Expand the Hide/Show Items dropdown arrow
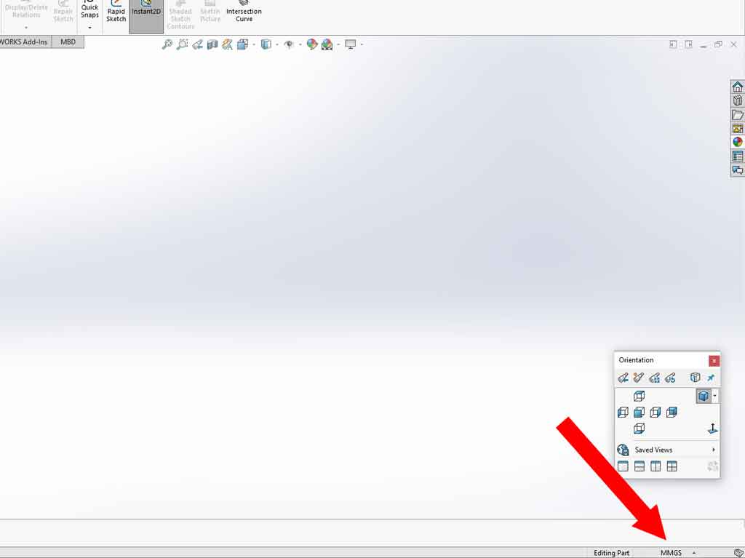This screenshot has width=745, height=558. coord(300,44)
